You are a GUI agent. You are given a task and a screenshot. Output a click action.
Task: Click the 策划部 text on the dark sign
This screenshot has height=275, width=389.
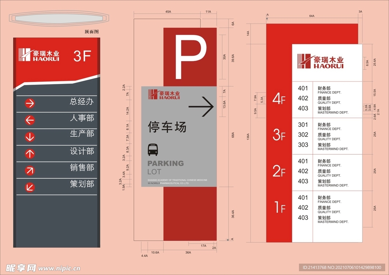pos(82,184)
